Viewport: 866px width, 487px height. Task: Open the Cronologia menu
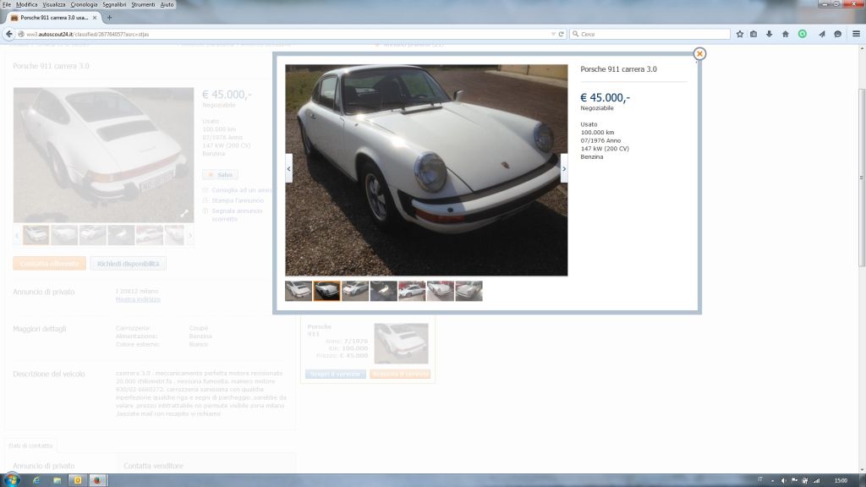(84, 4)
